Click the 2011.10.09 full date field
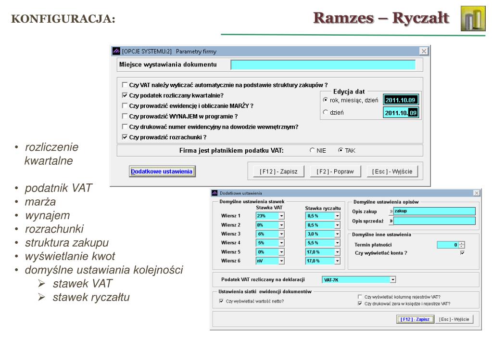The image size is (492, 341). (x=401, y=100)
